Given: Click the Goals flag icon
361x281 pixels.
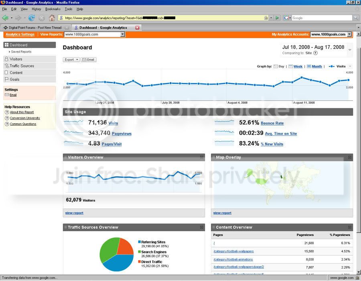Looking at the screenshot, I should tap(6, 79).
